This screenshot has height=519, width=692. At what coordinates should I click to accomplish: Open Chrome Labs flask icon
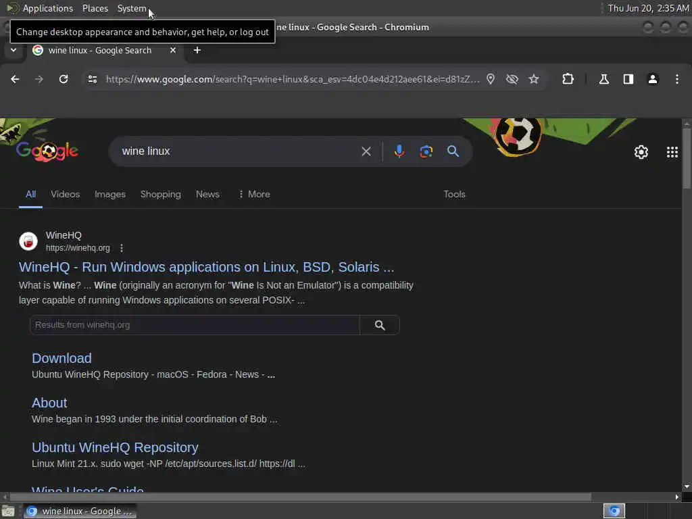[603, 79]
